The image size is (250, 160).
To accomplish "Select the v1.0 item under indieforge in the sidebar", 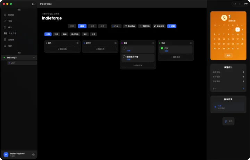I will pyautogui.click(x=22, y=63).
